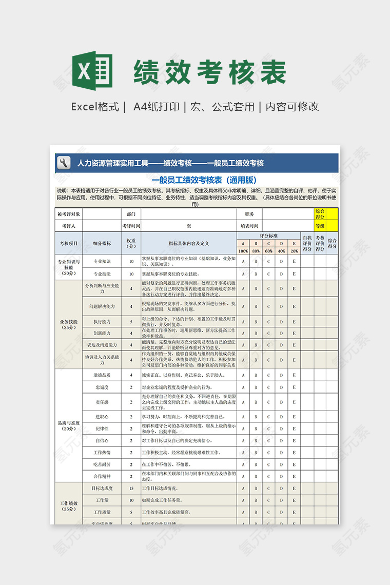Click the empty field beside 部门
The image size is (390, 585).
coord(189,214)
